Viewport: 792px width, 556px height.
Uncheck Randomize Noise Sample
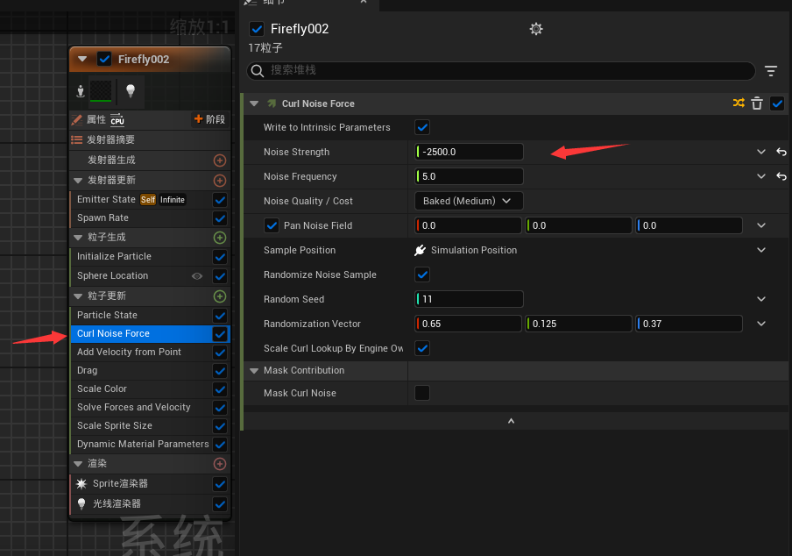click(422, 274)
